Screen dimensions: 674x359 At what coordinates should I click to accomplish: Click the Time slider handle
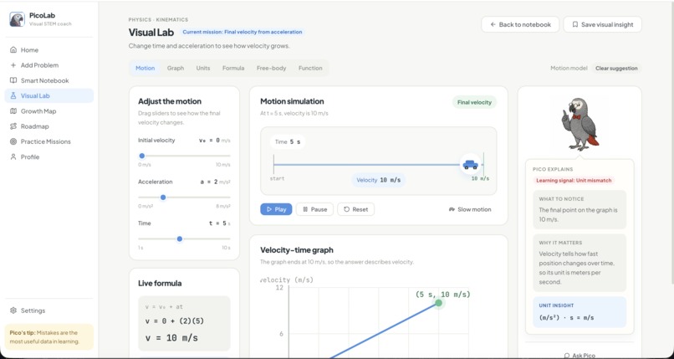pyautogui.click(x=180, y=238)
